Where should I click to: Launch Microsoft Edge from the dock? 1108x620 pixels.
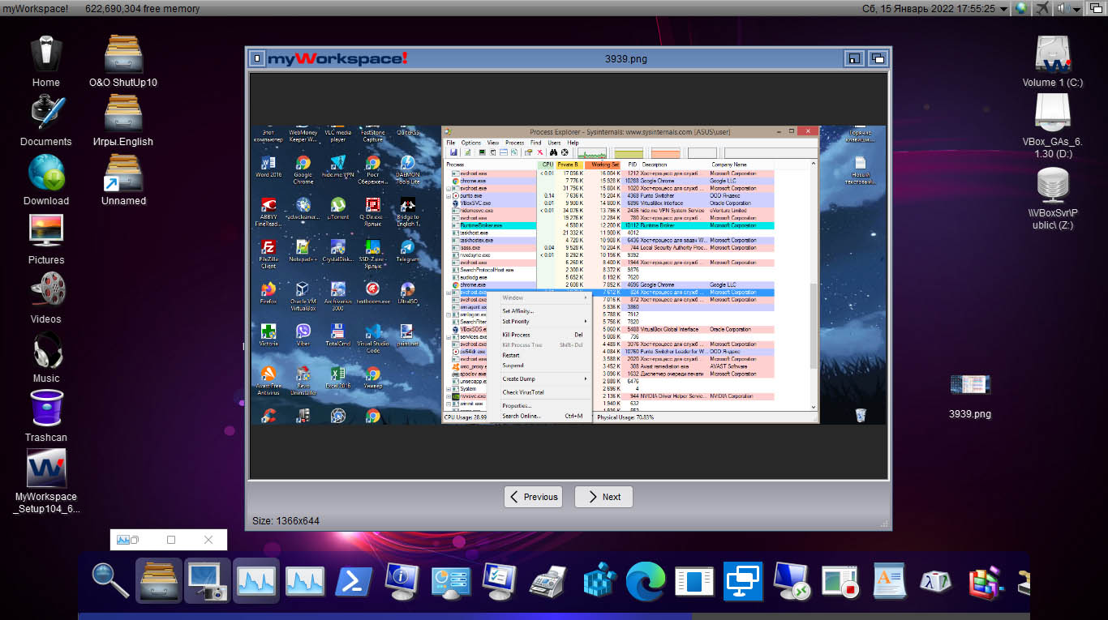click(x=646, y=581)
